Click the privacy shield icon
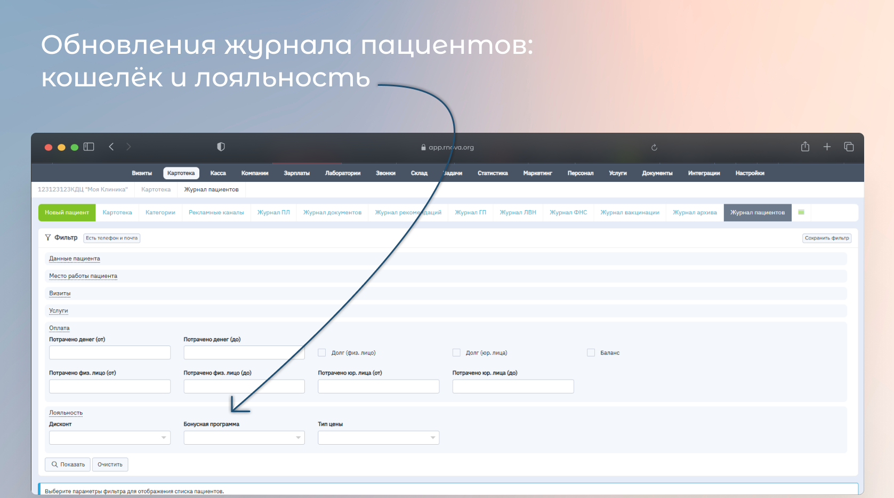The image size is (894, 498). (221, 147)
